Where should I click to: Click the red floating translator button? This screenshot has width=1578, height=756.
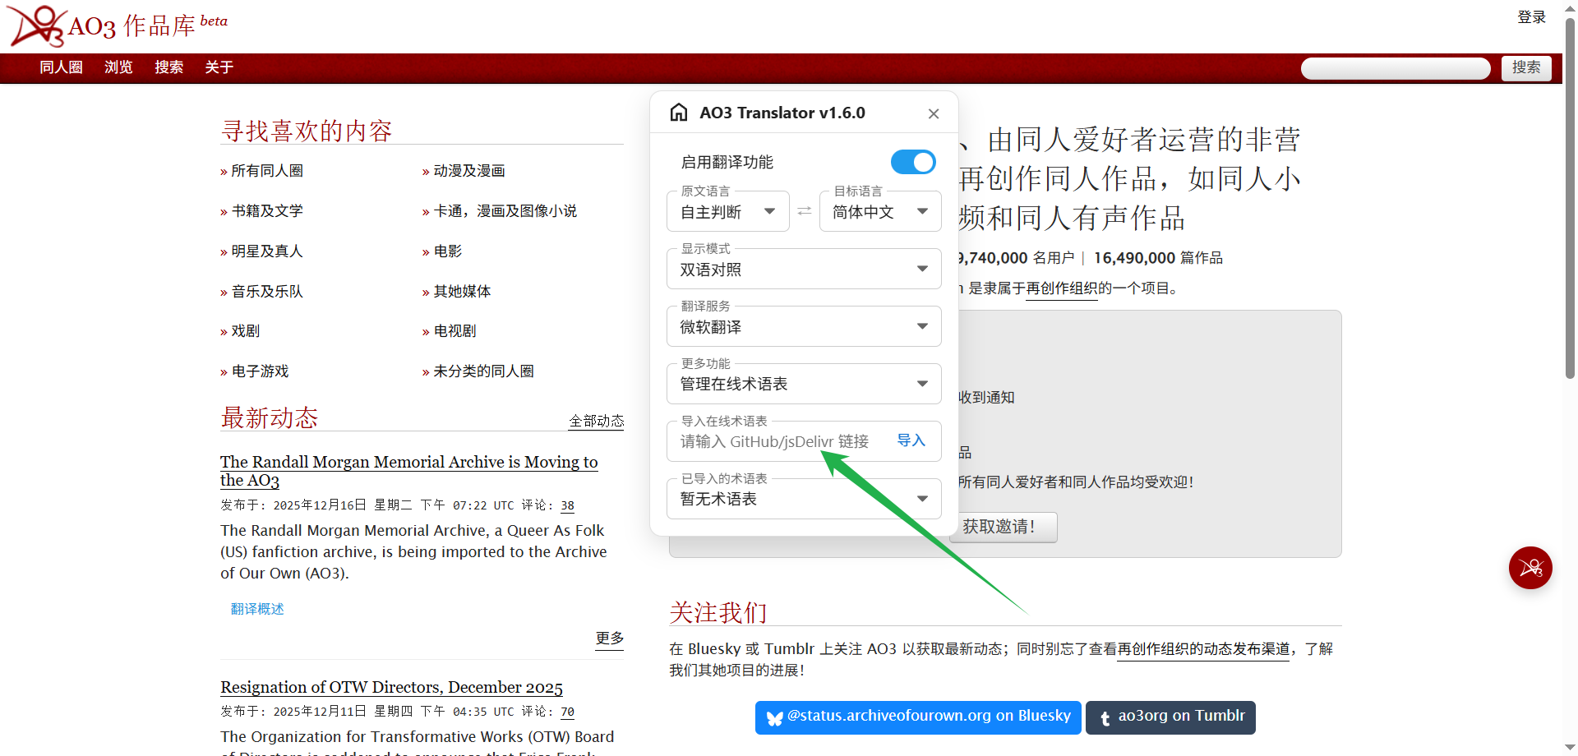(x=1530, y=568)
